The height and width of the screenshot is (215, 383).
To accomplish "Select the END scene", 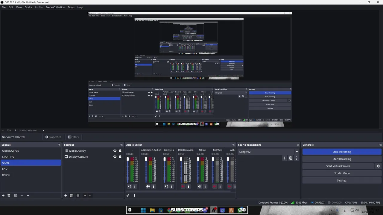I will [x=31, y=169].
